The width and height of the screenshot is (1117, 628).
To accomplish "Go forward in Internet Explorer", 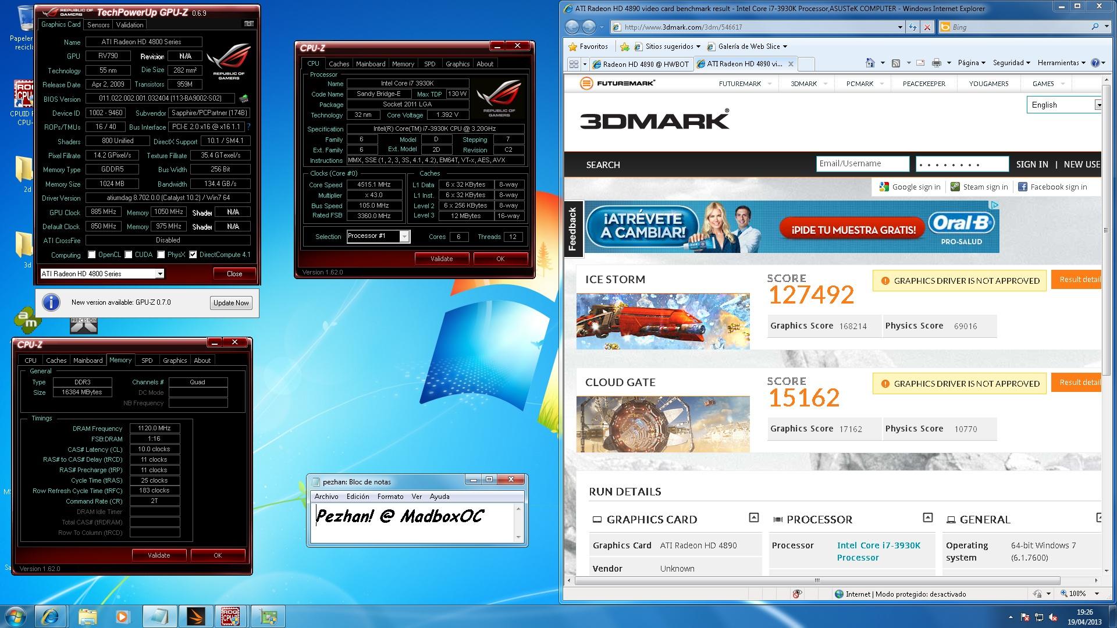I will point(589,27).
